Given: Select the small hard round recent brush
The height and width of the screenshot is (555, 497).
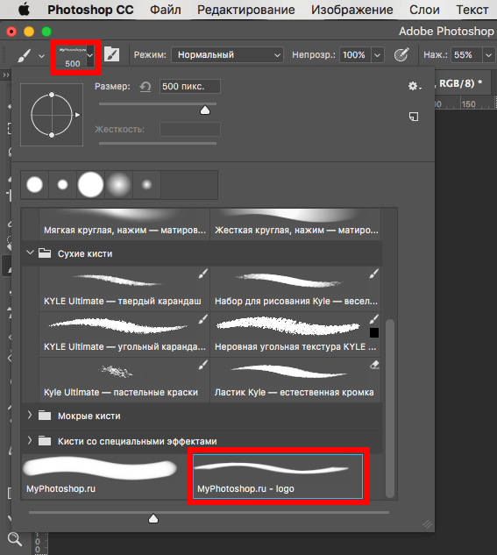Looking at the screenshot, I should click(62, 185).
